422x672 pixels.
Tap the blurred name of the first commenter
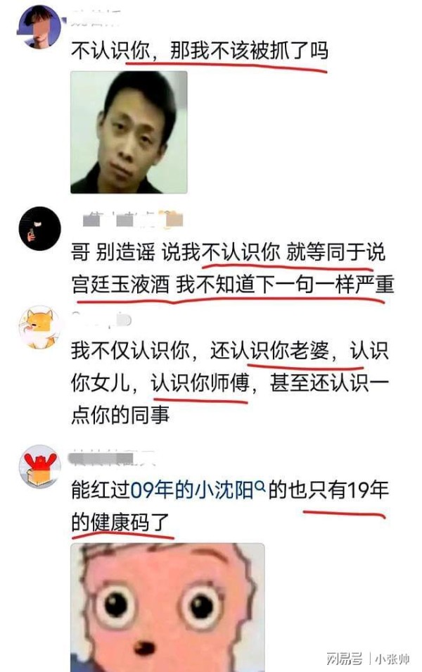(x=96, y=20)
